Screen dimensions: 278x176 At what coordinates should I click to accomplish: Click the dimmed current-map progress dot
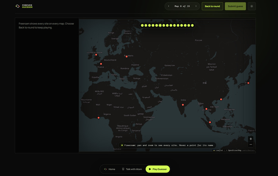[160, 25]
